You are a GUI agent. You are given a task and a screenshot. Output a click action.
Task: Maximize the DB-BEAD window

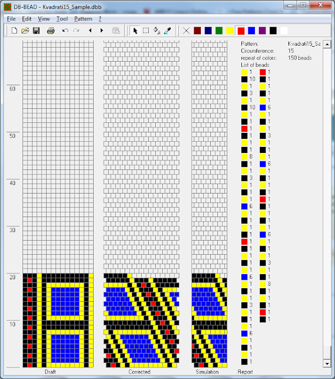[x=303, y=5]
